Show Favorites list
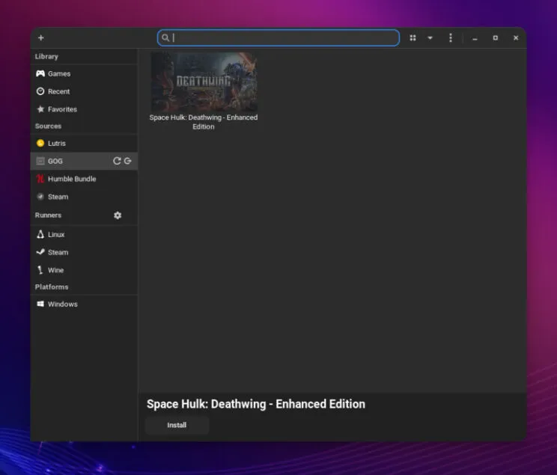The image size is (557, 475). [84, 109]
